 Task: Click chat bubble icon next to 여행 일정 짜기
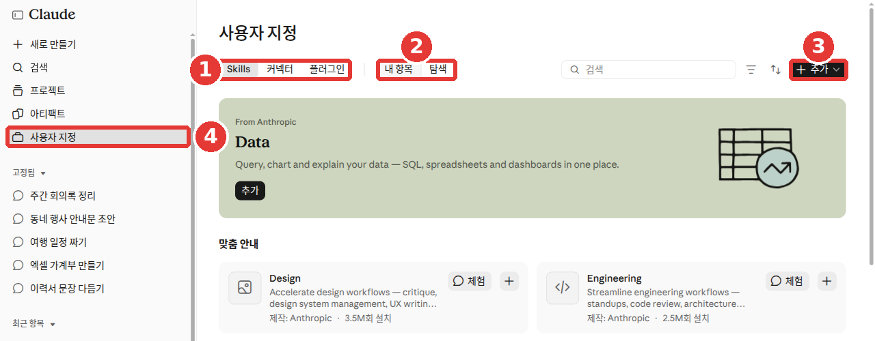point(18,242)
